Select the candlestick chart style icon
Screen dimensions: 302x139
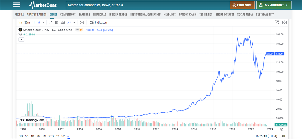click(x=57, y=23)
